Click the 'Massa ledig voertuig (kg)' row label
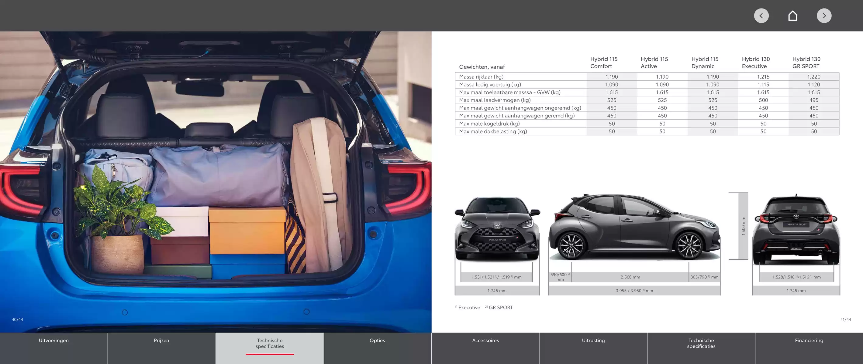 pyautogui.click(x=490, y=85)
